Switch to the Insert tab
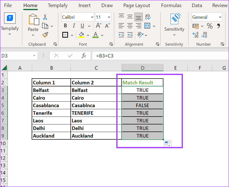This screenshot has width=229, height=187. [84, 5]
